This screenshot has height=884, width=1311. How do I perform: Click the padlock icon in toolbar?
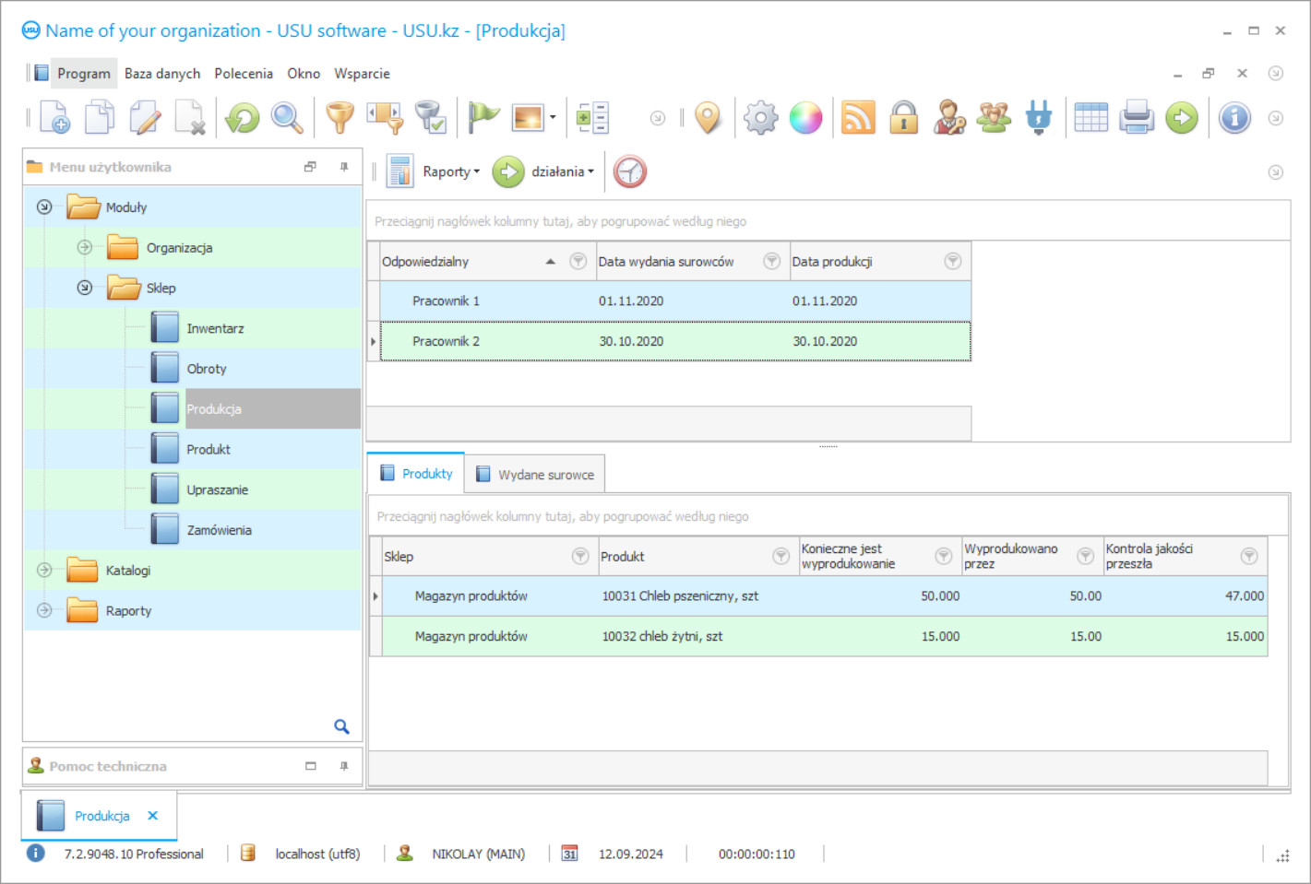click(903, 118)
